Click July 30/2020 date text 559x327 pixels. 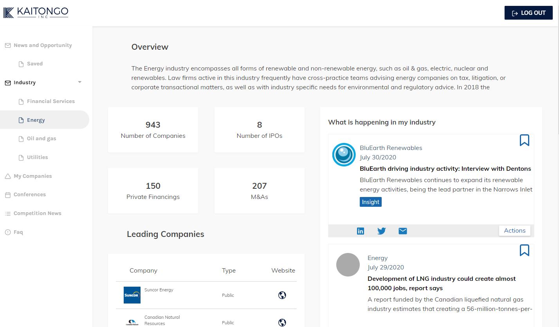coord(378,157)
